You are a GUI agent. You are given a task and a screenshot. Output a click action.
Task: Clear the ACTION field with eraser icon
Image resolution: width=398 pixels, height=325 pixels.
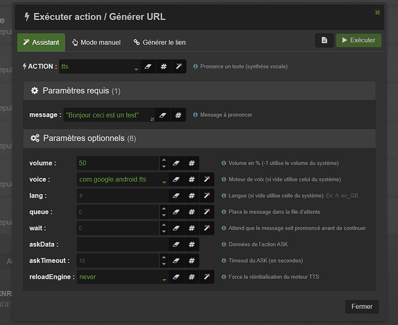(x=148, y=66)
